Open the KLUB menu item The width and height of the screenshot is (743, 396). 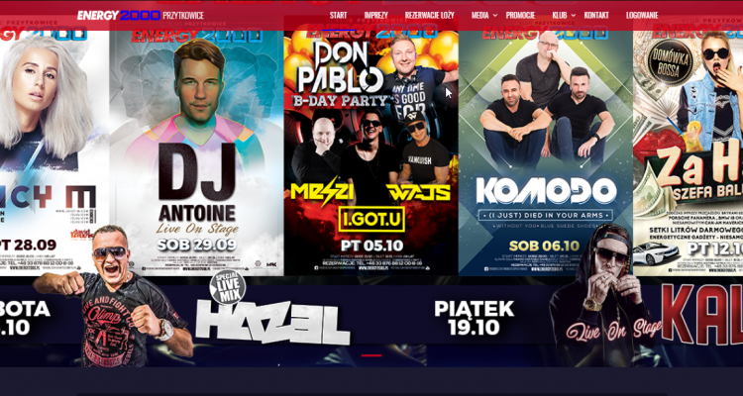click(560, 15)
